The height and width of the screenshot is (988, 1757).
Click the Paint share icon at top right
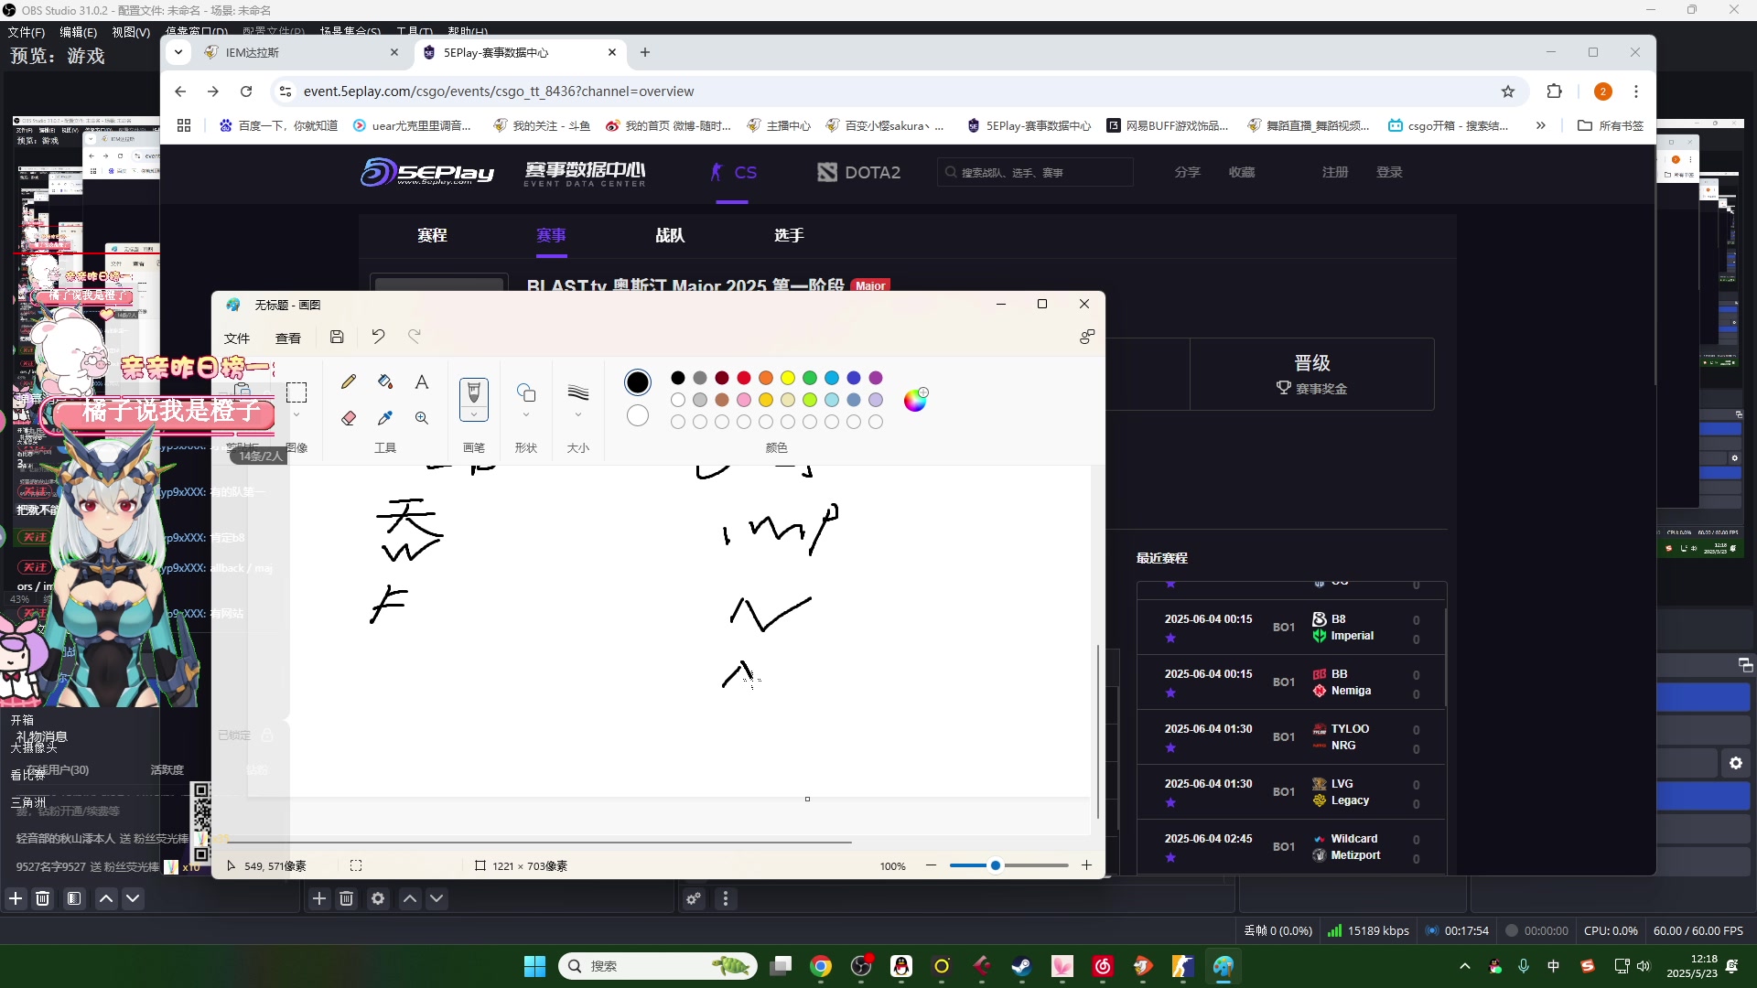(x=1087, y=337)
